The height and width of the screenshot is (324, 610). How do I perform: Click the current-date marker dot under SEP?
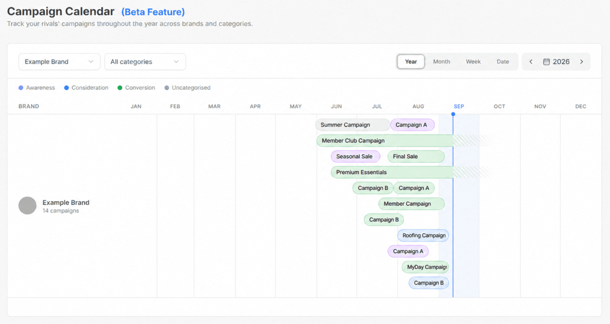click(453, 114)
